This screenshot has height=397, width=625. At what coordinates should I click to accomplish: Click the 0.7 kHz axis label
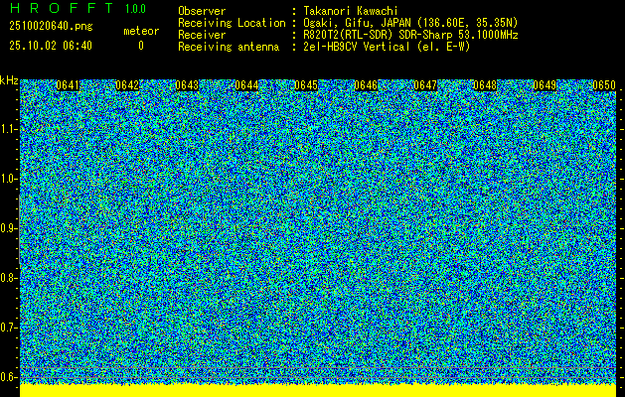point(7,328)
